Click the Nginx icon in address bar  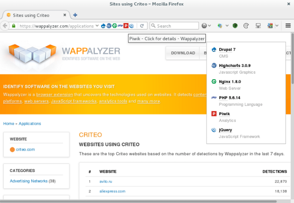115,26
